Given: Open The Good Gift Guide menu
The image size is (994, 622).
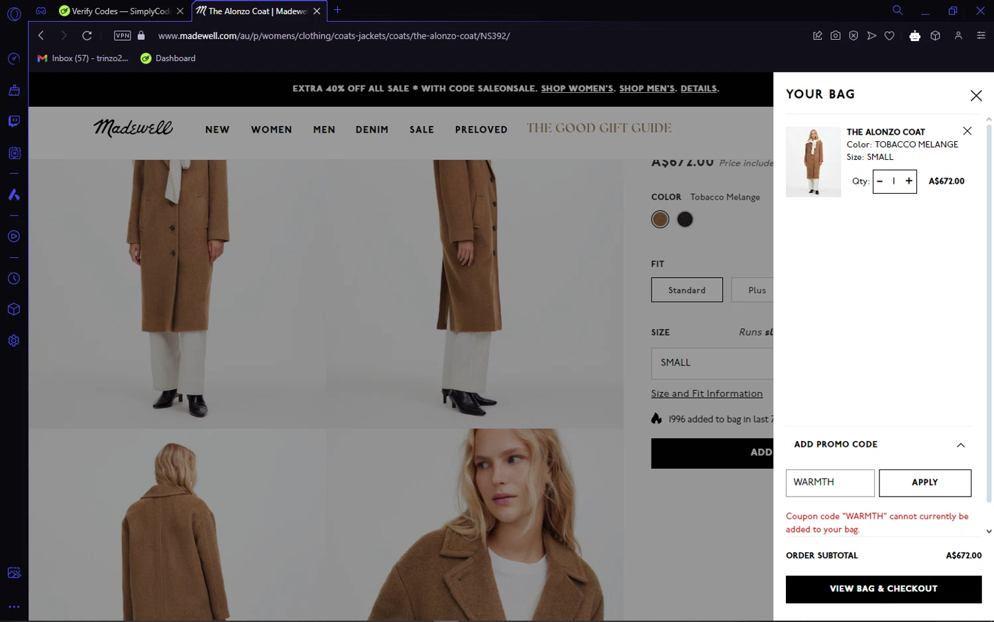Looking at the screenshot, I should (599, 128).
